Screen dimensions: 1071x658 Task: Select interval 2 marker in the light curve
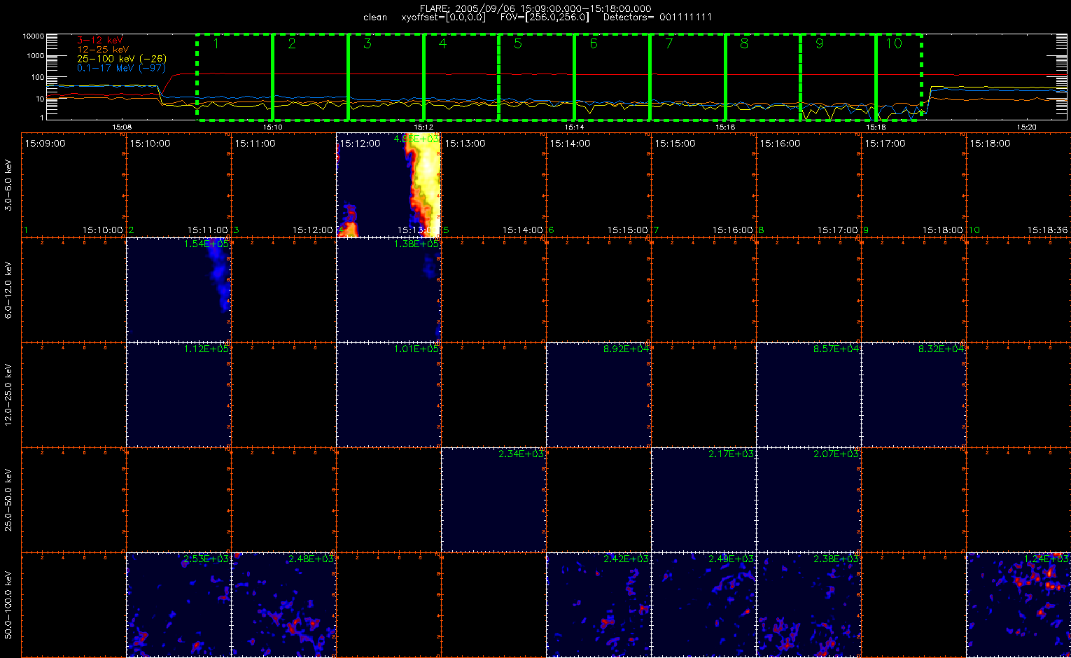tap(292, 43)
